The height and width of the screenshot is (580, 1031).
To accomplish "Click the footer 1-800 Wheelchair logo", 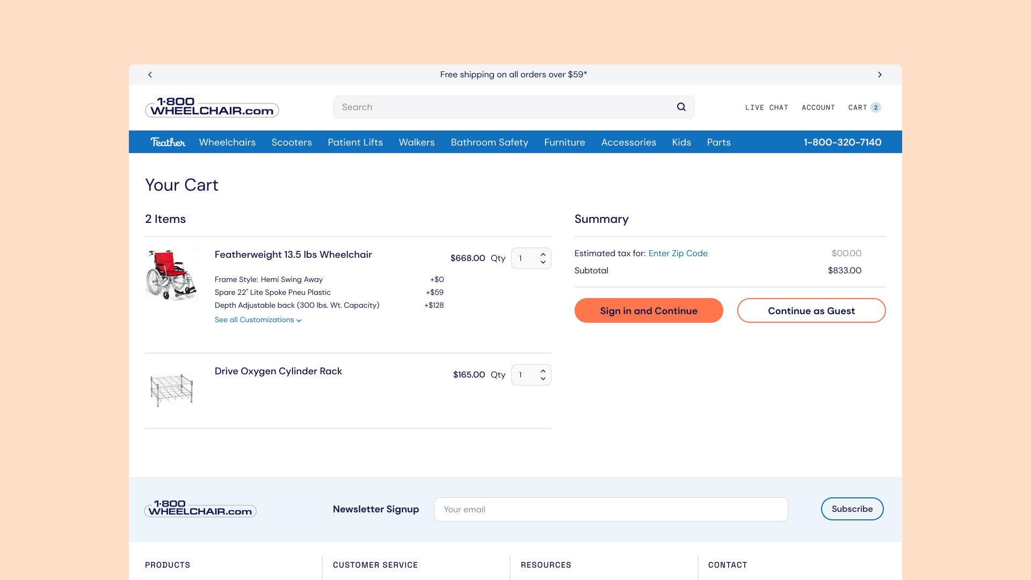I will click(200, 509).
